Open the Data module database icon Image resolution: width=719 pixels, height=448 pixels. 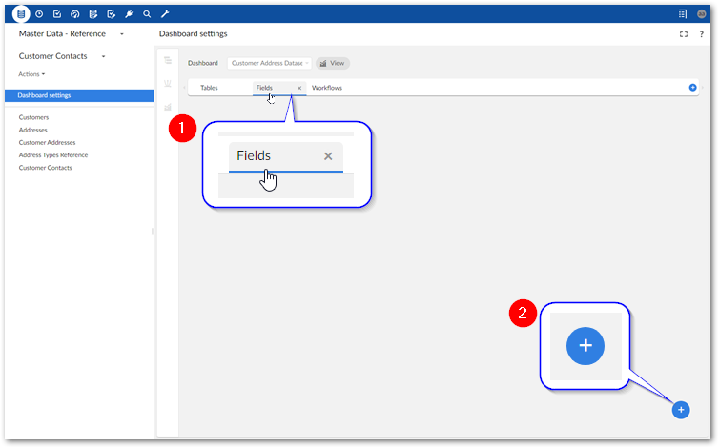(21, 14)
